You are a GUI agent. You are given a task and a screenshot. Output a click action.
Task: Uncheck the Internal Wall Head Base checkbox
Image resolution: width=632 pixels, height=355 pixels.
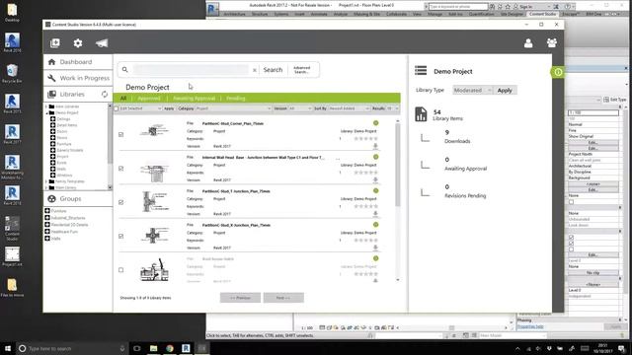click(120, 169)
